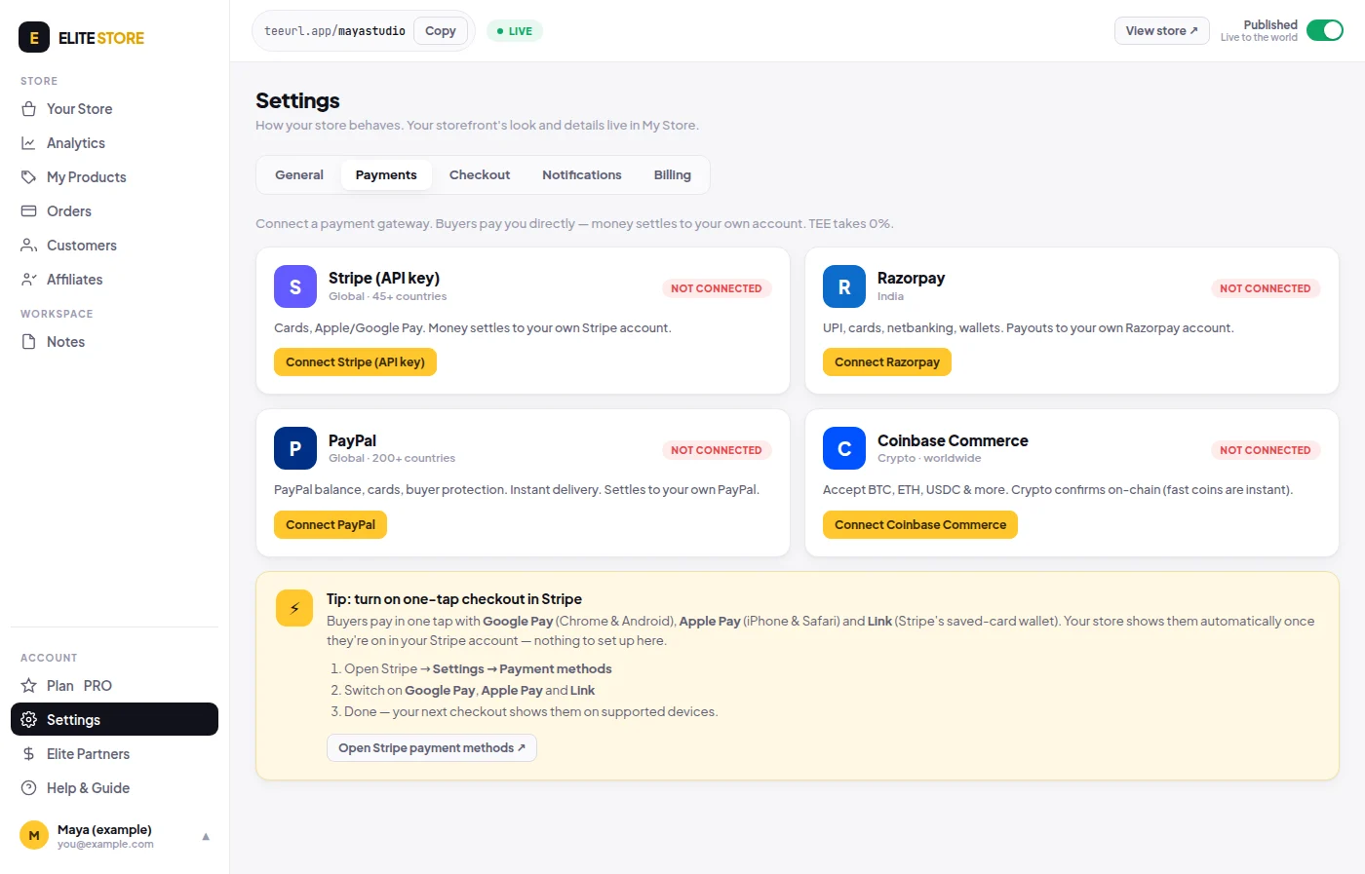
Task: Click Connect PayPal button
Action: (x=331, y=524)
